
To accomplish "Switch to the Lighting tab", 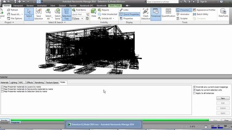I will (x=14, y=83).
